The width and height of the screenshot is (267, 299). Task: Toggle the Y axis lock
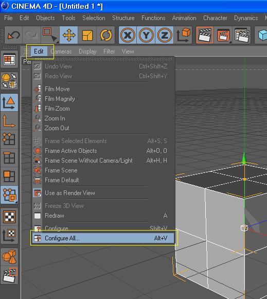(x=146, y=35)
